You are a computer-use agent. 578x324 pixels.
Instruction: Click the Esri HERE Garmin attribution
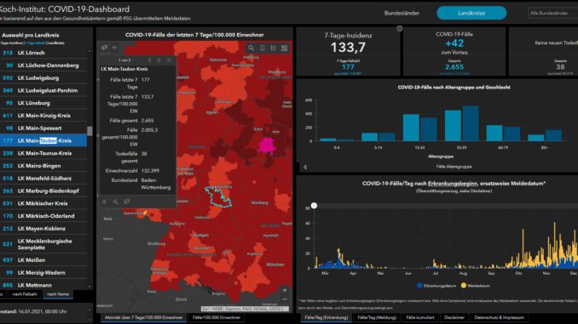click(x=245, y=309)
